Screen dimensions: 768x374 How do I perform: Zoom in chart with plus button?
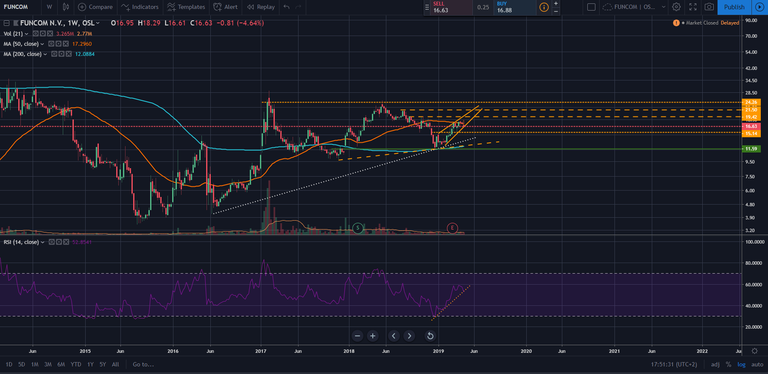point(373,336)
